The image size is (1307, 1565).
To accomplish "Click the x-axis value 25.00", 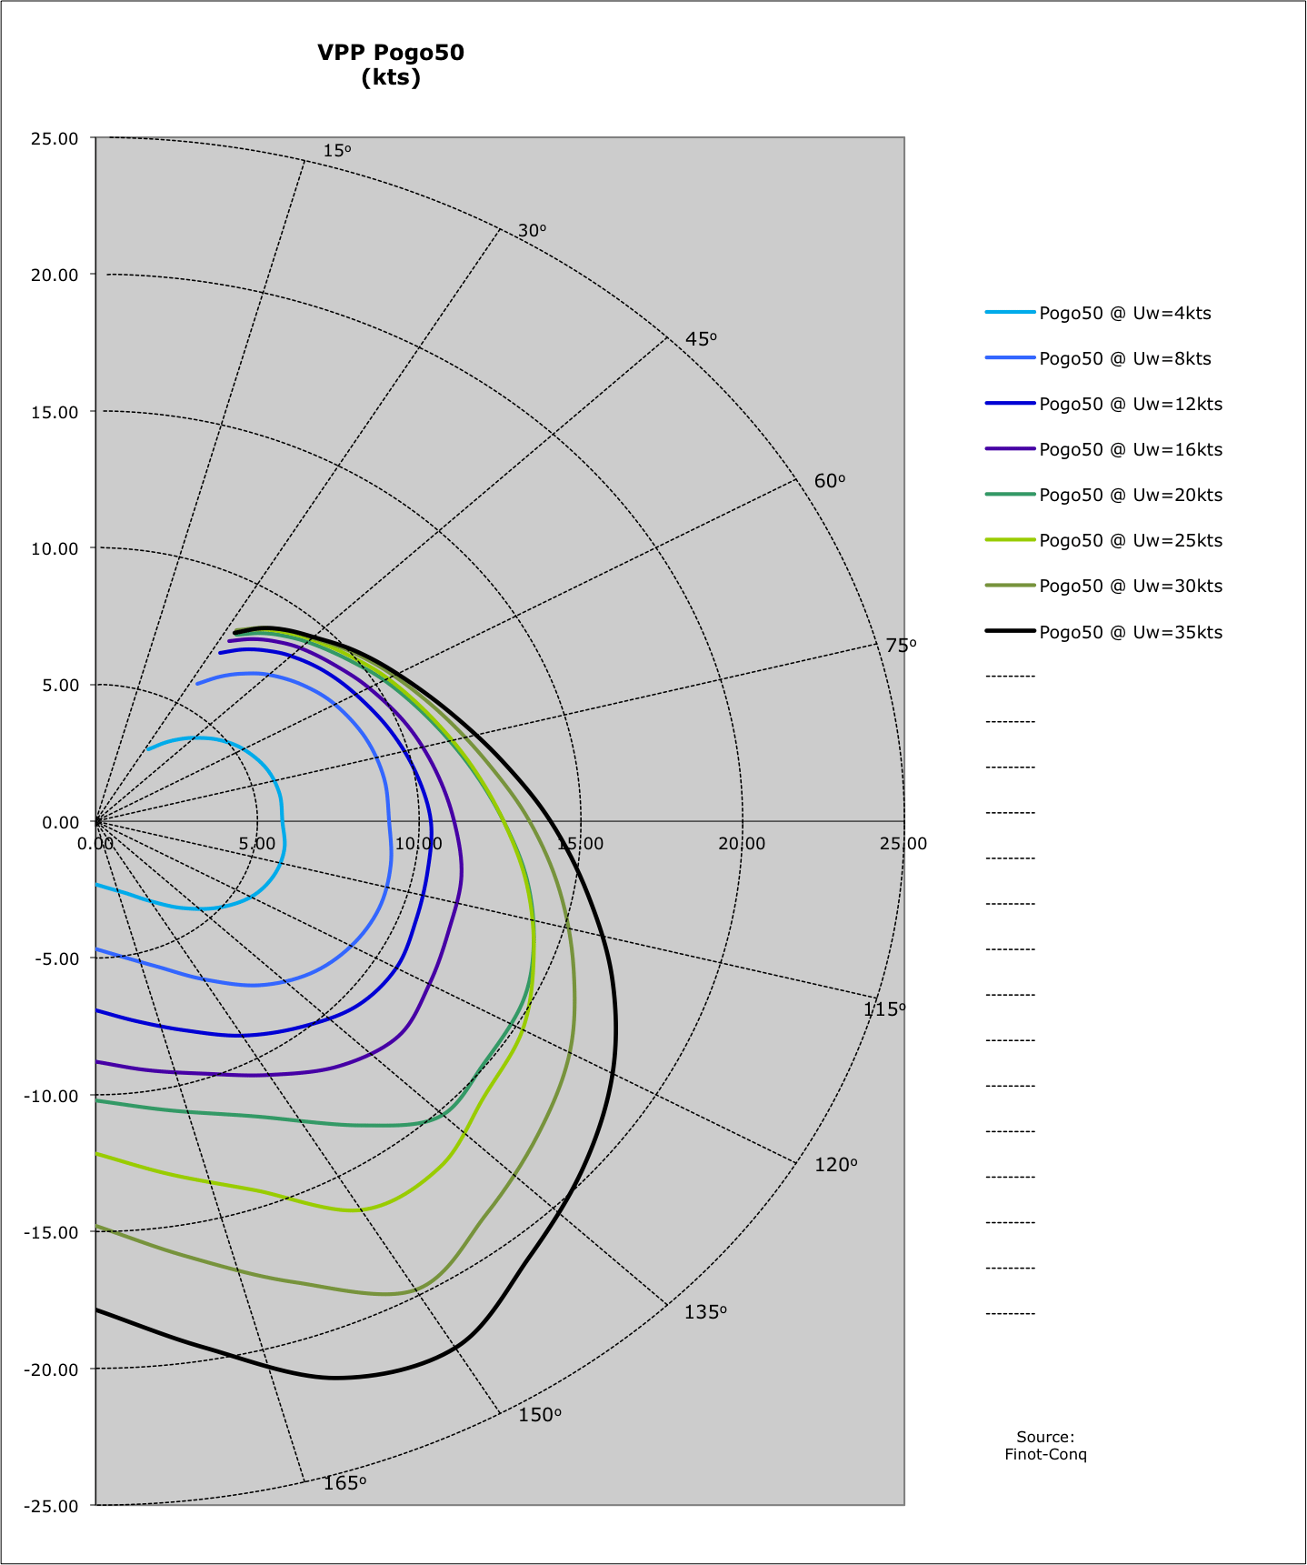I will point(903,844).
